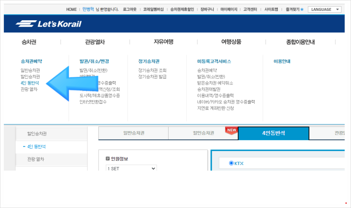Choose 발권/취소(반환) under 발권/취소/변경
Image resolution: width=351 pixels, height=208 pixels.
(x=94, y=70)
